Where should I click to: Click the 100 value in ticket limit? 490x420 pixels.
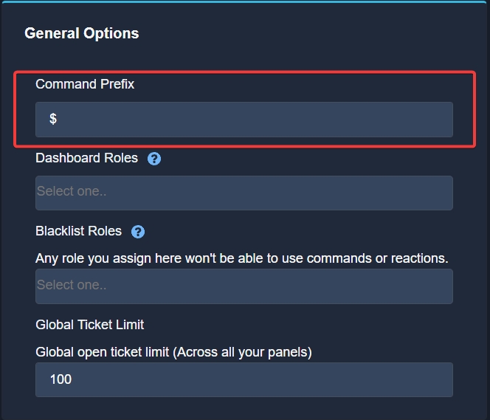pos(61,379)
